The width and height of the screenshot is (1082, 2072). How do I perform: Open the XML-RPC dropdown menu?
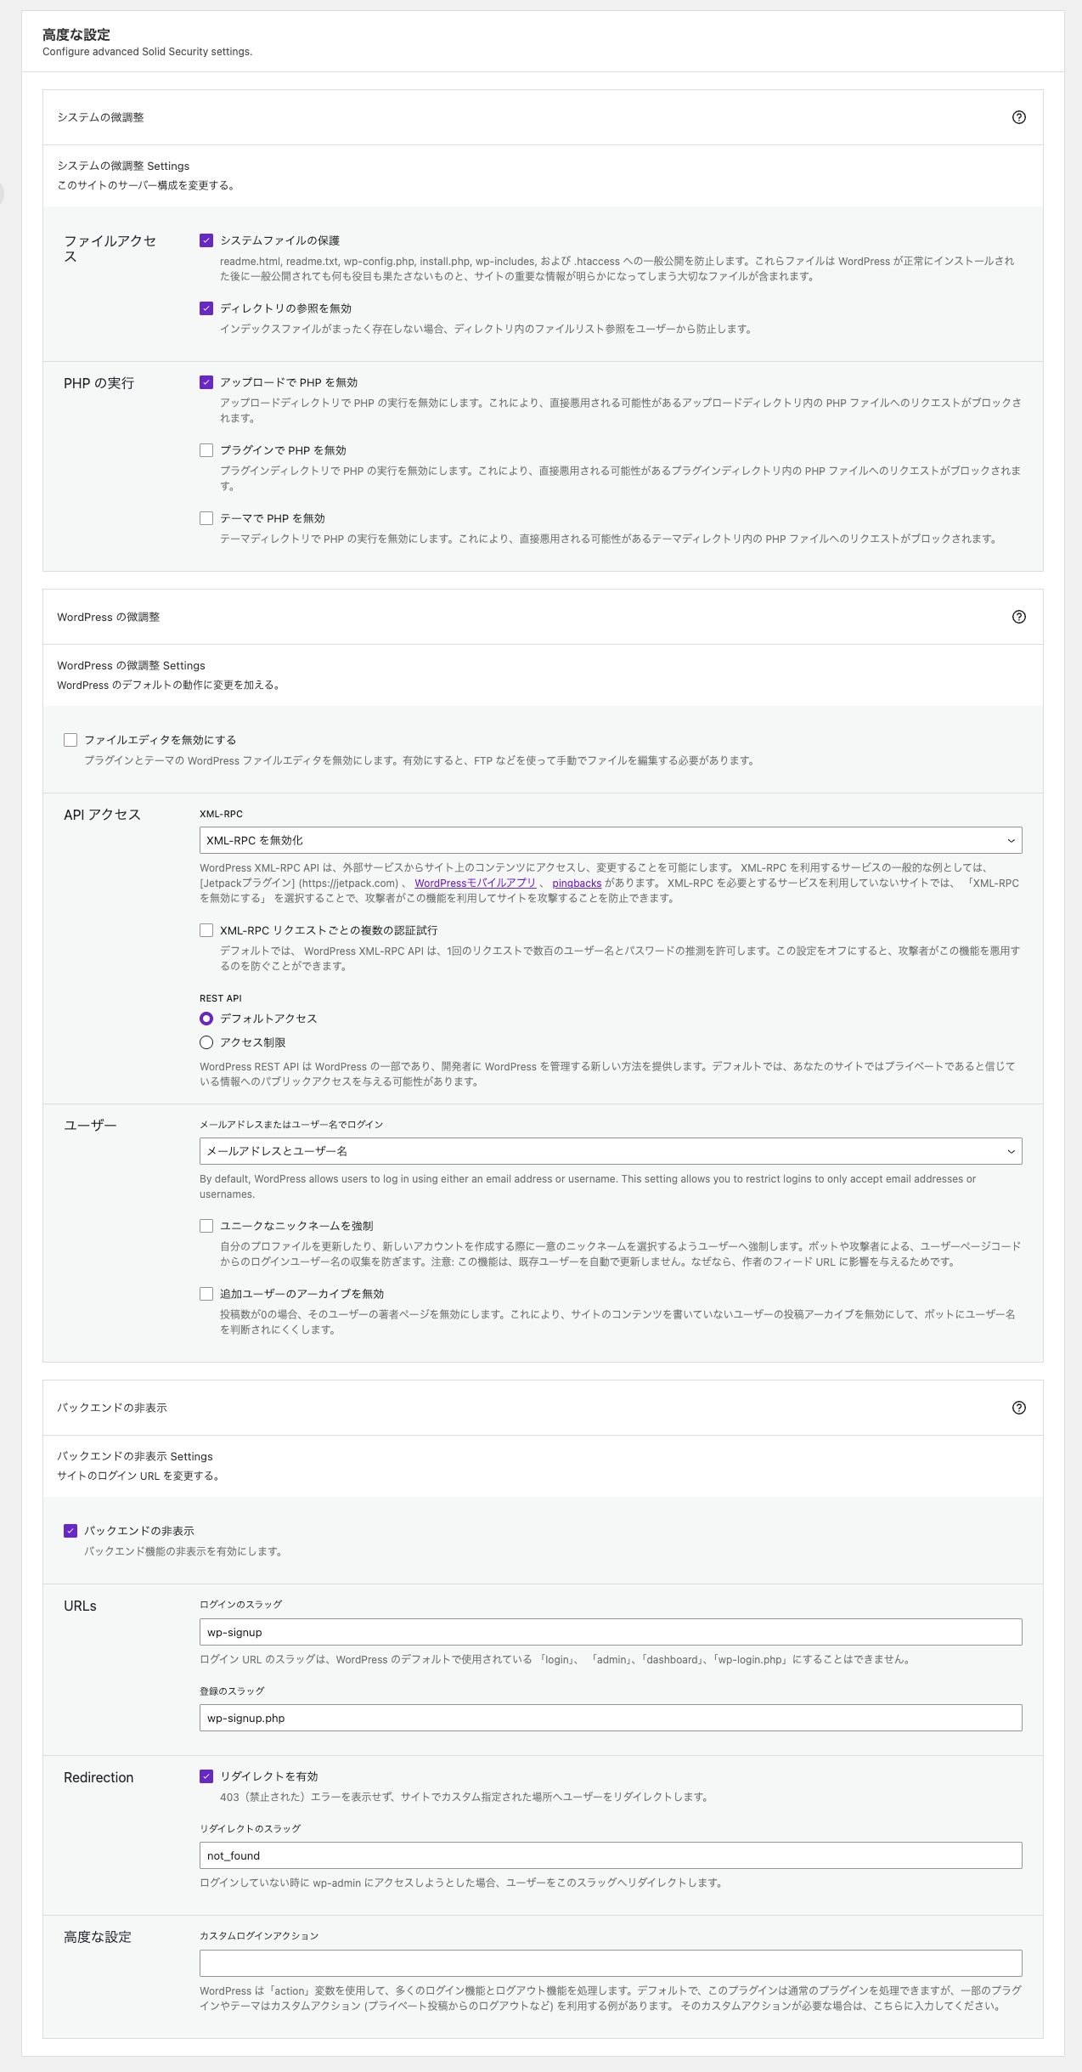click(610, 840)
